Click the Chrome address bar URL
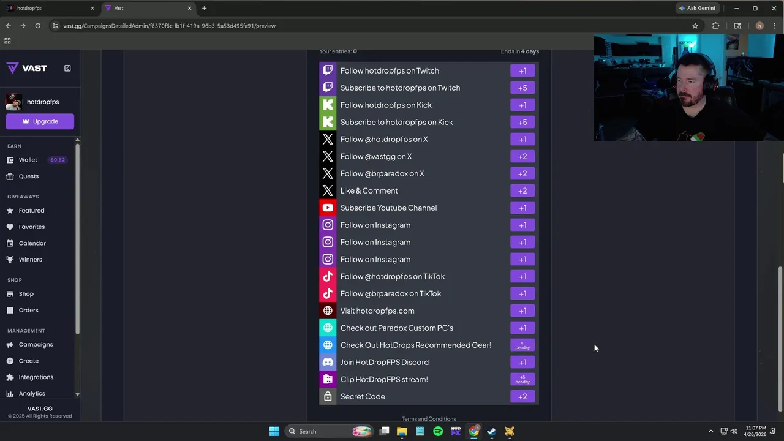Image resolution: width=784 pixels, height=441 pixels. coord(169,26)
